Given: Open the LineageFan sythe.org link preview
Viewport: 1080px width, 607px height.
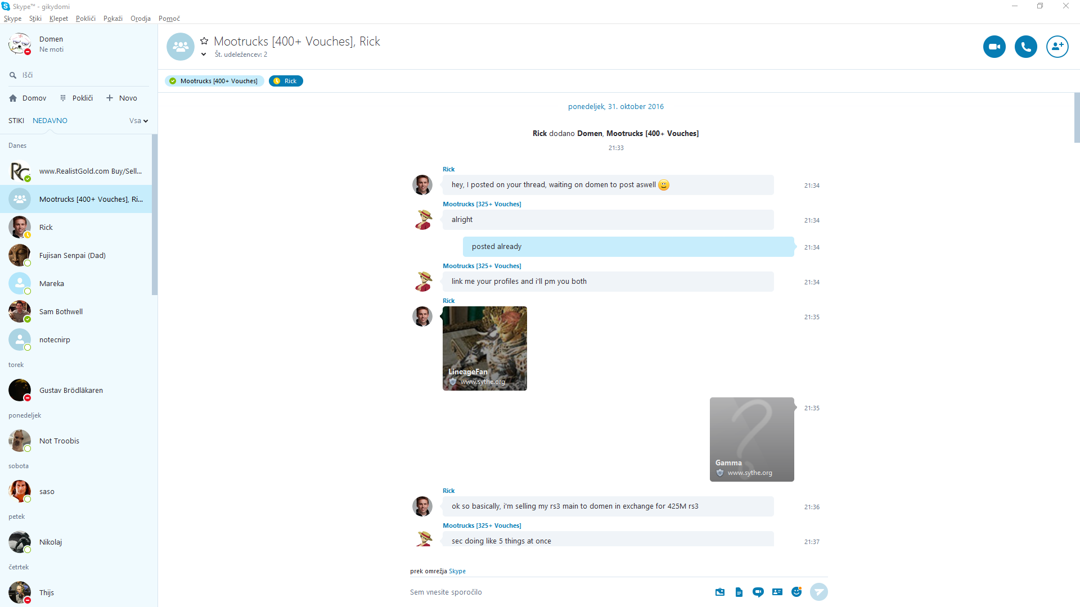Looking at the screenshot, I should tap(484, 348).
